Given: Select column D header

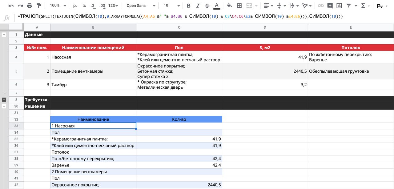Looking at the screenshot, I should tap(265, 28).
